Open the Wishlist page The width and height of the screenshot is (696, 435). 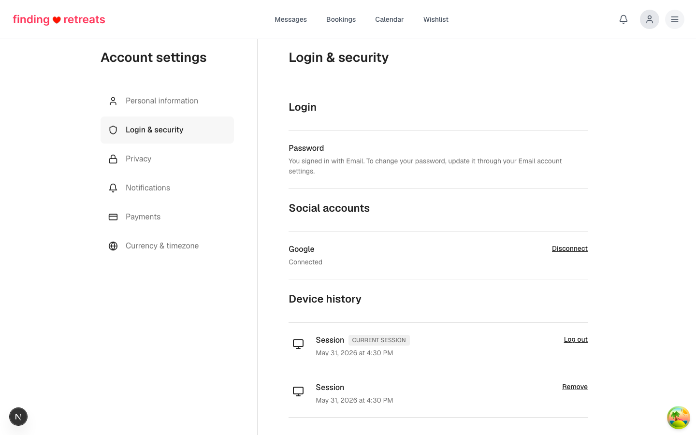click(x=436, y=19)
